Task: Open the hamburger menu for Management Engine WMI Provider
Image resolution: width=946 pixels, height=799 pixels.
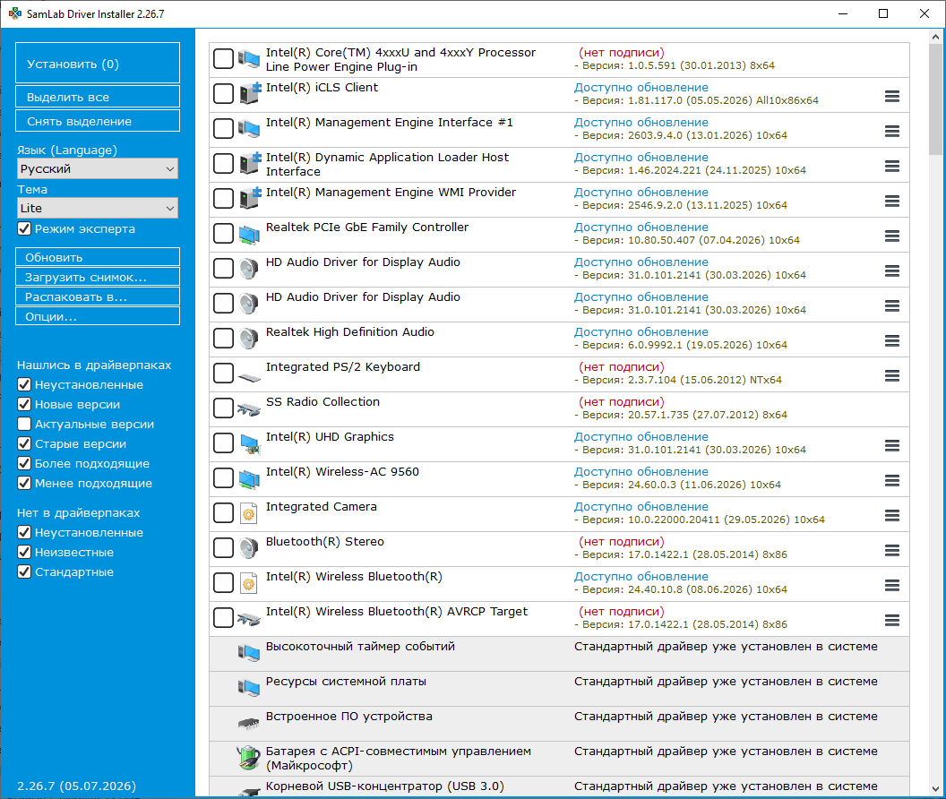Action: (891, 201)
